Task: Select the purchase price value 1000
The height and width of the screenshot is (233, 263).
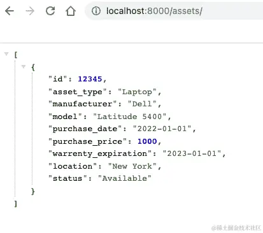Action: (147, 141)
